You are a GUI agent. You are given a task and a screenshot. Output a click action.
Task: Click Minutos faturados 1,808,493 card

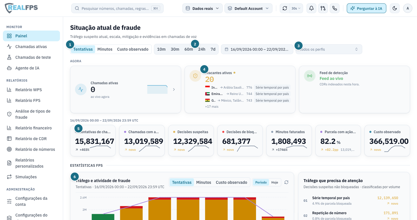coord(289,141)
